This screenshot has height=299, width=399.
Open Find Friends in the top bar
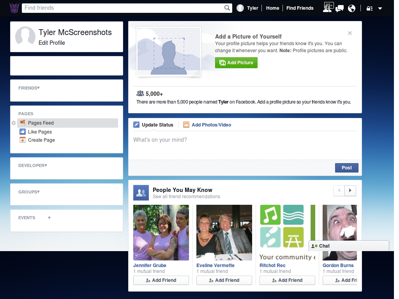click(x=300, y=8)
